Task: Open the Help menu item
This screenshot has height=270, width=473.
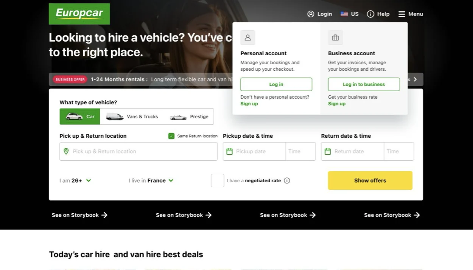Action: [378, 14]
